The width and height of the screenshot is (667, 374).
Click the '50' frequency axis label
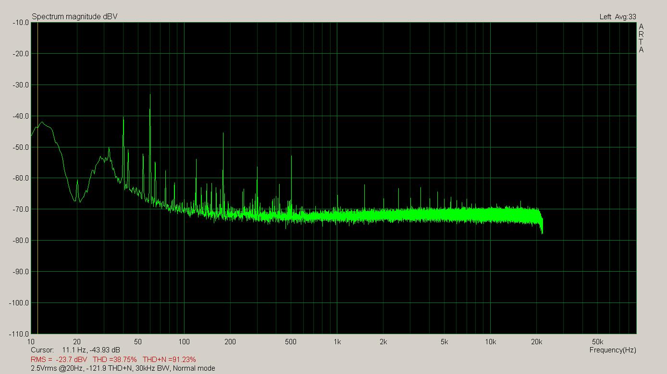point(138,342)
